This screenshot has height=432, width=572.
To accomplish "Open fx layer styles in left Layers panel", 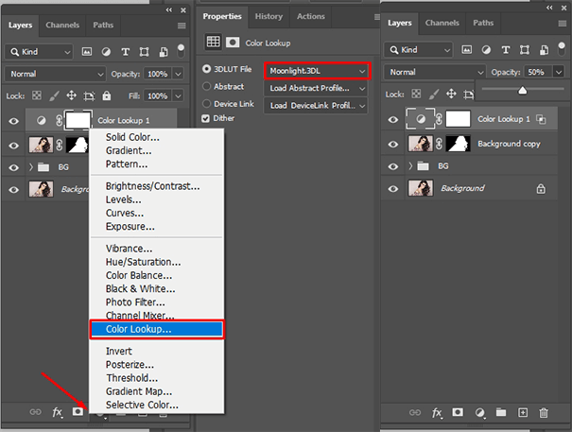I will coord(57,412).
